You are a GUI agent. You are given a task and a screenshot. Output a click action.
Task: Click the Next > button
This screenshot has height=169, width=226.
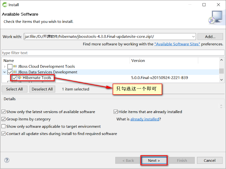[x=154, y=161]
